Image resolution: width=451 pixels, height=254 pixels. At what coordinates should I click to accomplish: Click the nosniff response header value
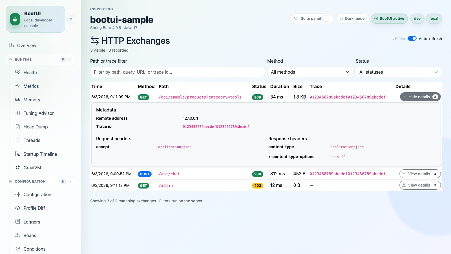[x=338, y=157]
